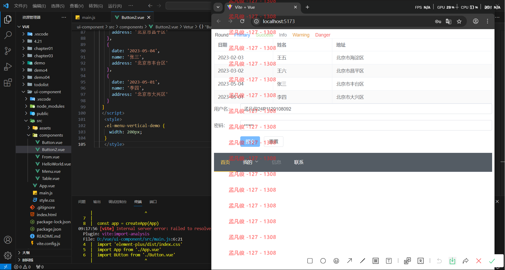Expand the 我的 submenu in the page menu
This screenshot has width=505, height=270.
click(x=251, y=162)
